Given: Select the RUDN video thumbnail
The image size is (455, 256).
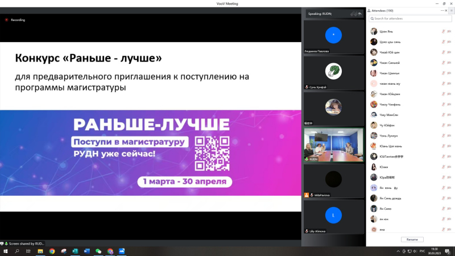Looking at the screenshot, I should pyautogui.click(x=334, y=144).
